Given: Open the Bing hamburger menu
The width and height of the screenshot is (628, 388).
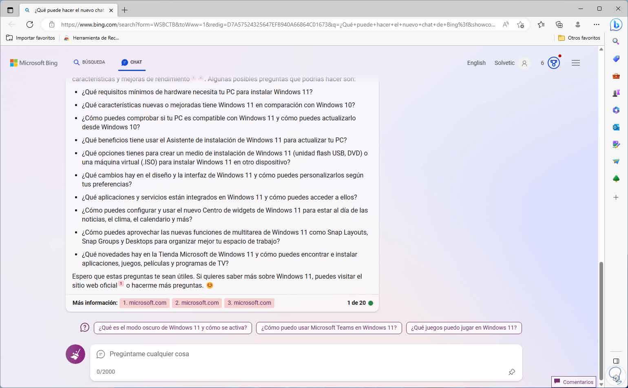Looking at the screenshot, I should point(576,63).
